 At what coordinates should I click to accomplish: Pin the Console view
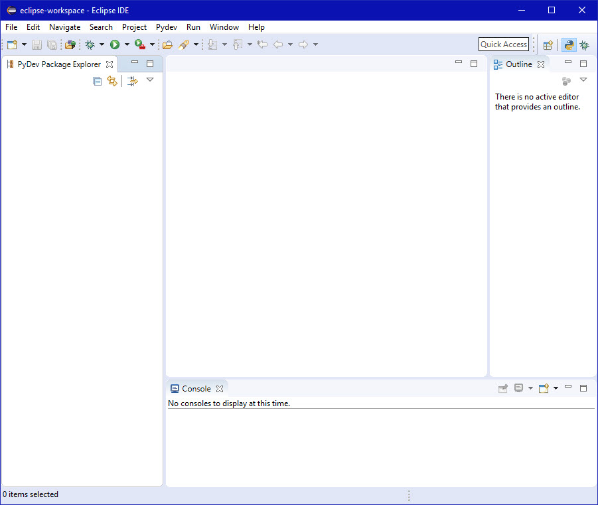point(502,388)
